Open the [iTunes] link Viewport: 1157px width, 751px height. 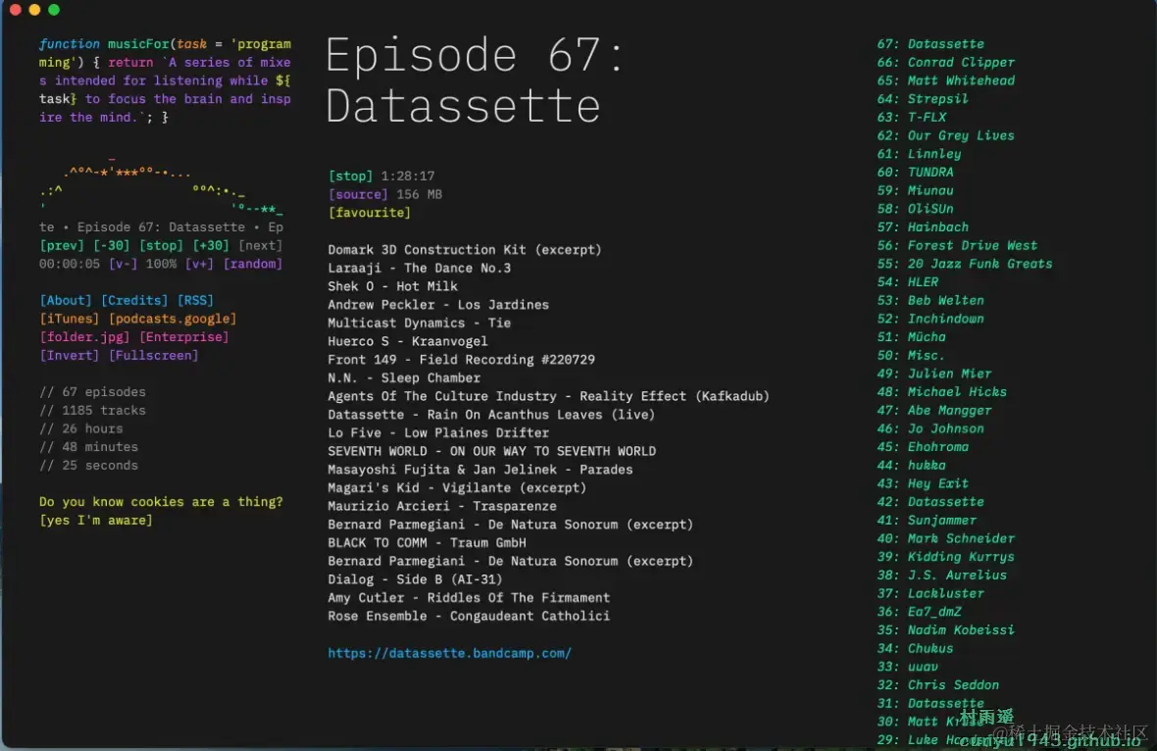[70, 319]
